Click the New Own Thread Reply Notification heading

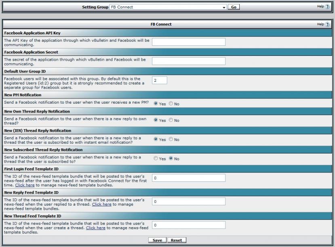coord(37,111)
